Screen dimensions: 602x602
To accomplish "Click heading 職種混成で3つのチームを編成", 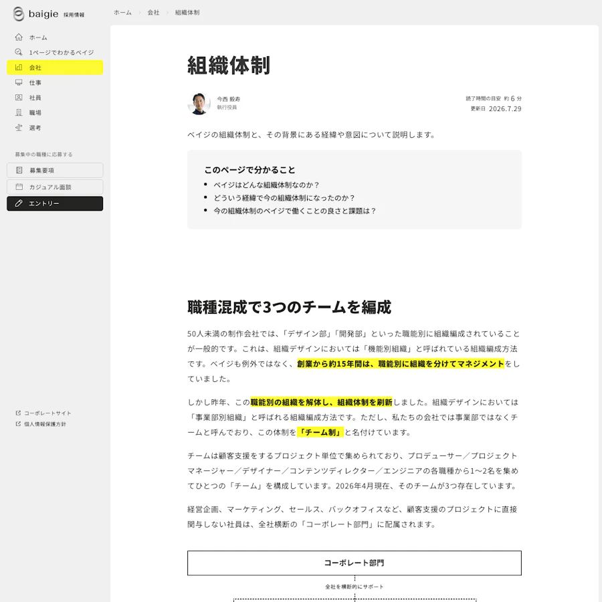I will [289, 307].
